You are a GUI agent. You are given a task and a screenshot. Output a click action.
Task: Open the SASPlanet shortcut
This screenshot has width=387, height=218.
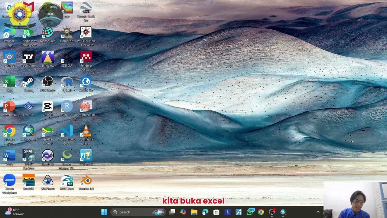47,183
